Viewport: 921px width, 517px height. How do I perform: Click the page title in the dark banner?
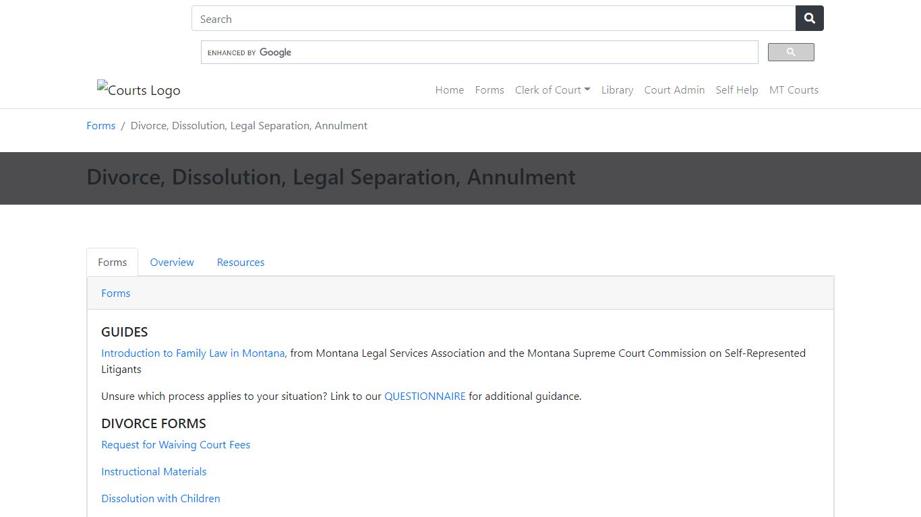pos(331,177)
